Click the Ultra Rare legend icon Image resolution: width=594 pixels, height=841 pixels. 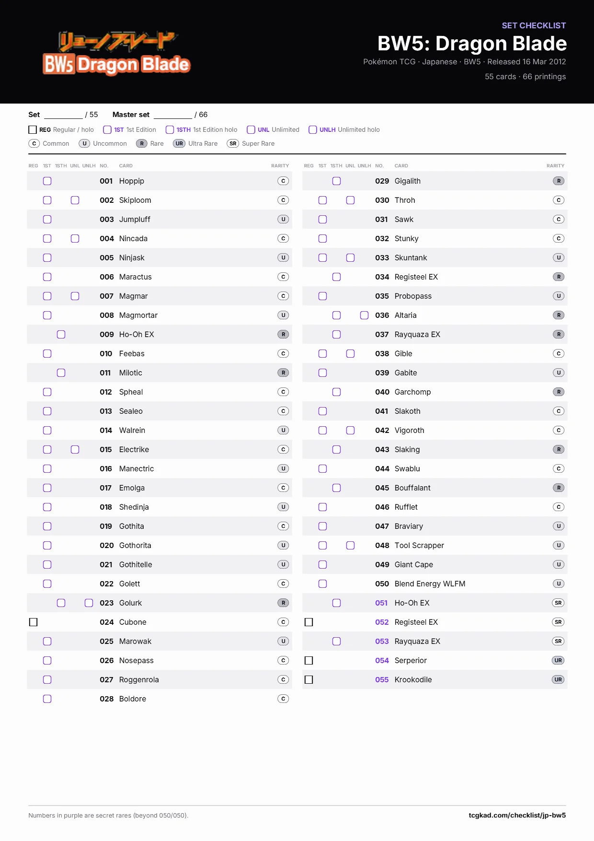pos(179,143)
